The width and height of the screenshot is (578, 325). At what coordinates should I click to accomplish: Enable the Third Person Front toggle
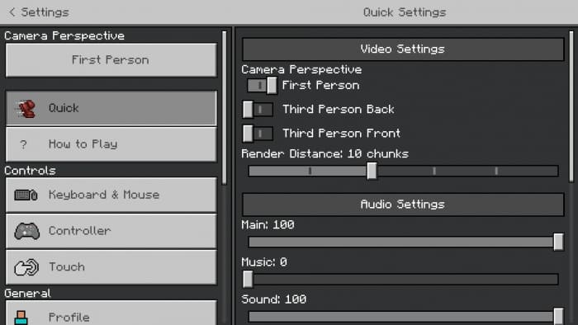[x=258, y=134]
